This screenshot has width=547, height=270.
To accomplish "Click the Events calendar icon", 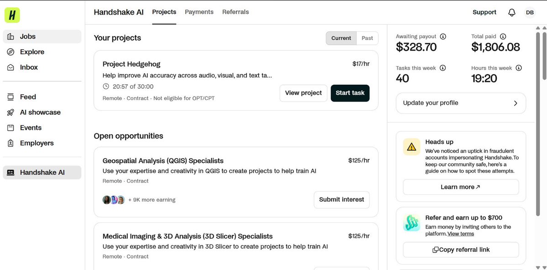I will (x=10, y=127).
